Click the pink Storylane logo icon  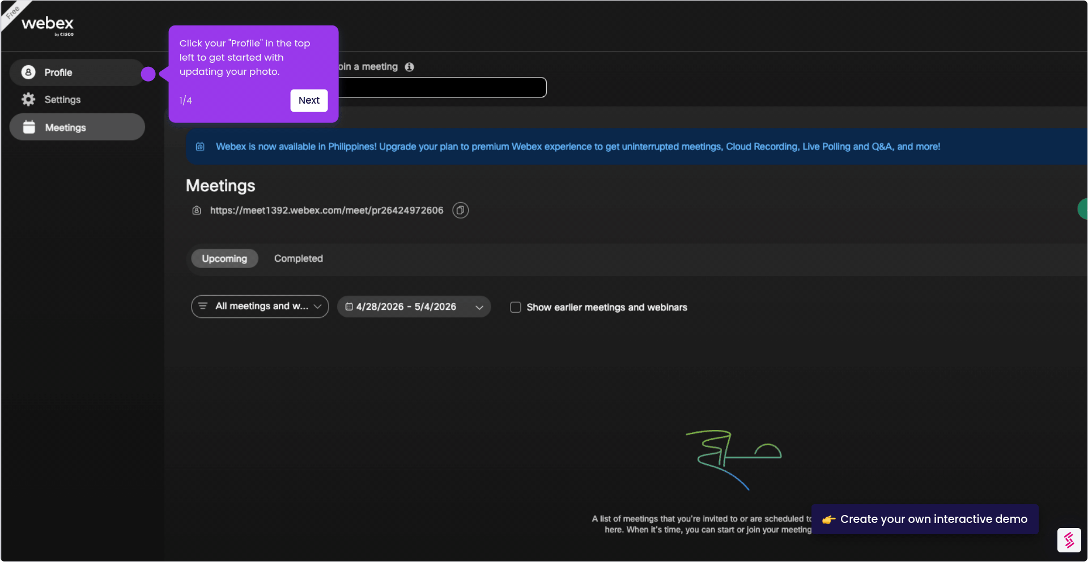pyautogui.click(x=1069, y=540)
